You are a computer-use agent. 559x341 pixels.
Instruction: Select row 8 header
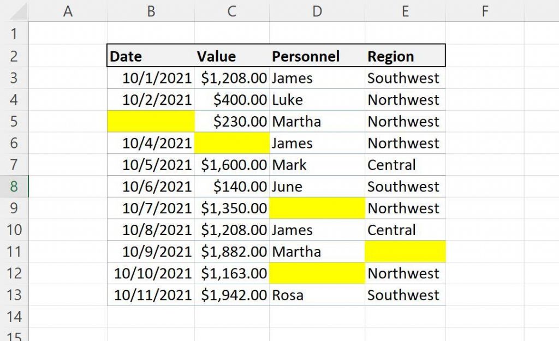pos(15,186)
